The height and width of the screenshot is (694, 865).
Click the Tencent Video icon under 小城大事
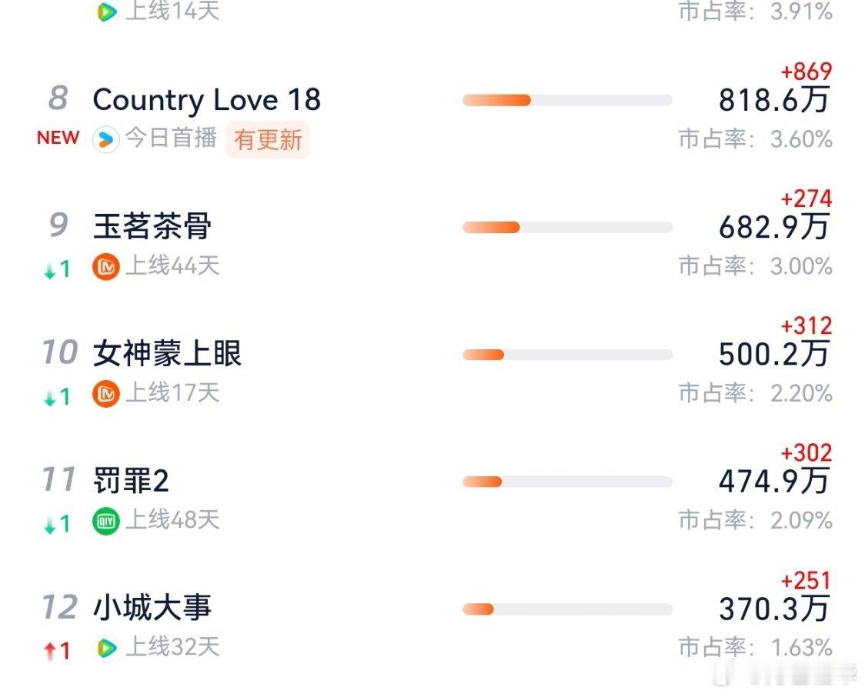point(106,648)
